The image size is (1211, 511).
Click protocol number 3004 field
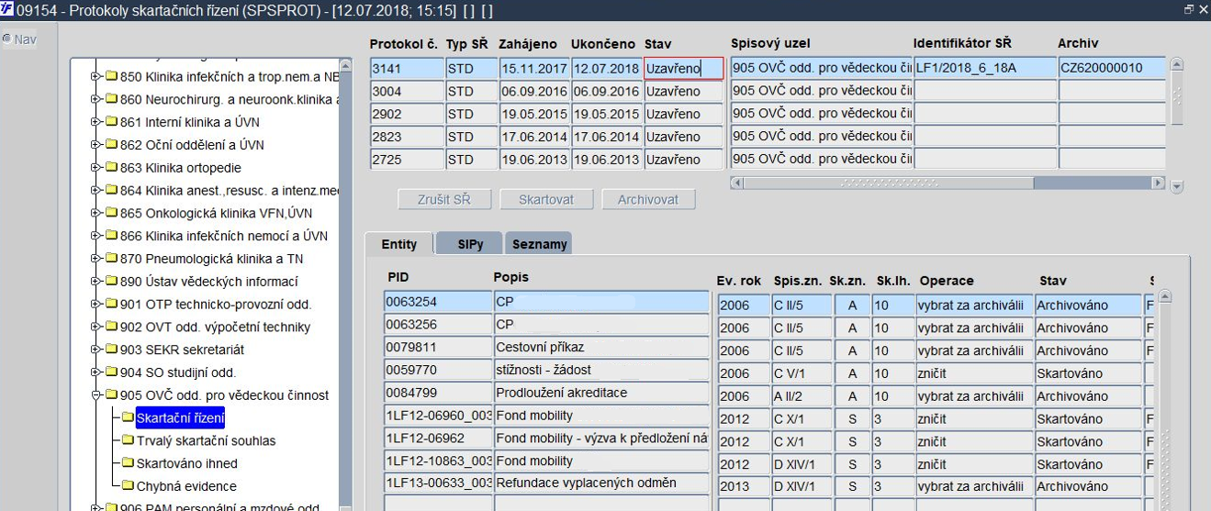click(407, 91)
